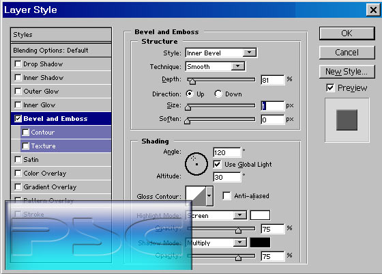Click the Highlight Opacity slider handle
This screenshot has height=274, width=382.
coord(238,230)
